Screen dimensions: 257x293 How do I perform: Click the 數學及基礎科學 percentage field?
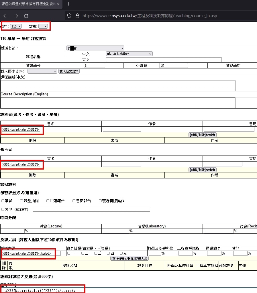(155, 253)
